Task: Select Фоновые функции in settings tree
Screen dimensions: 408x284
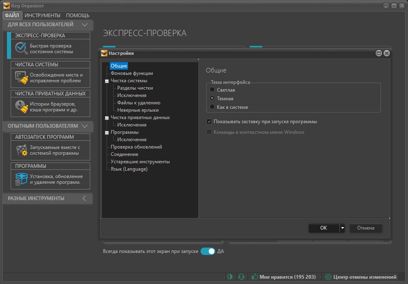Action: click(132, 73)
